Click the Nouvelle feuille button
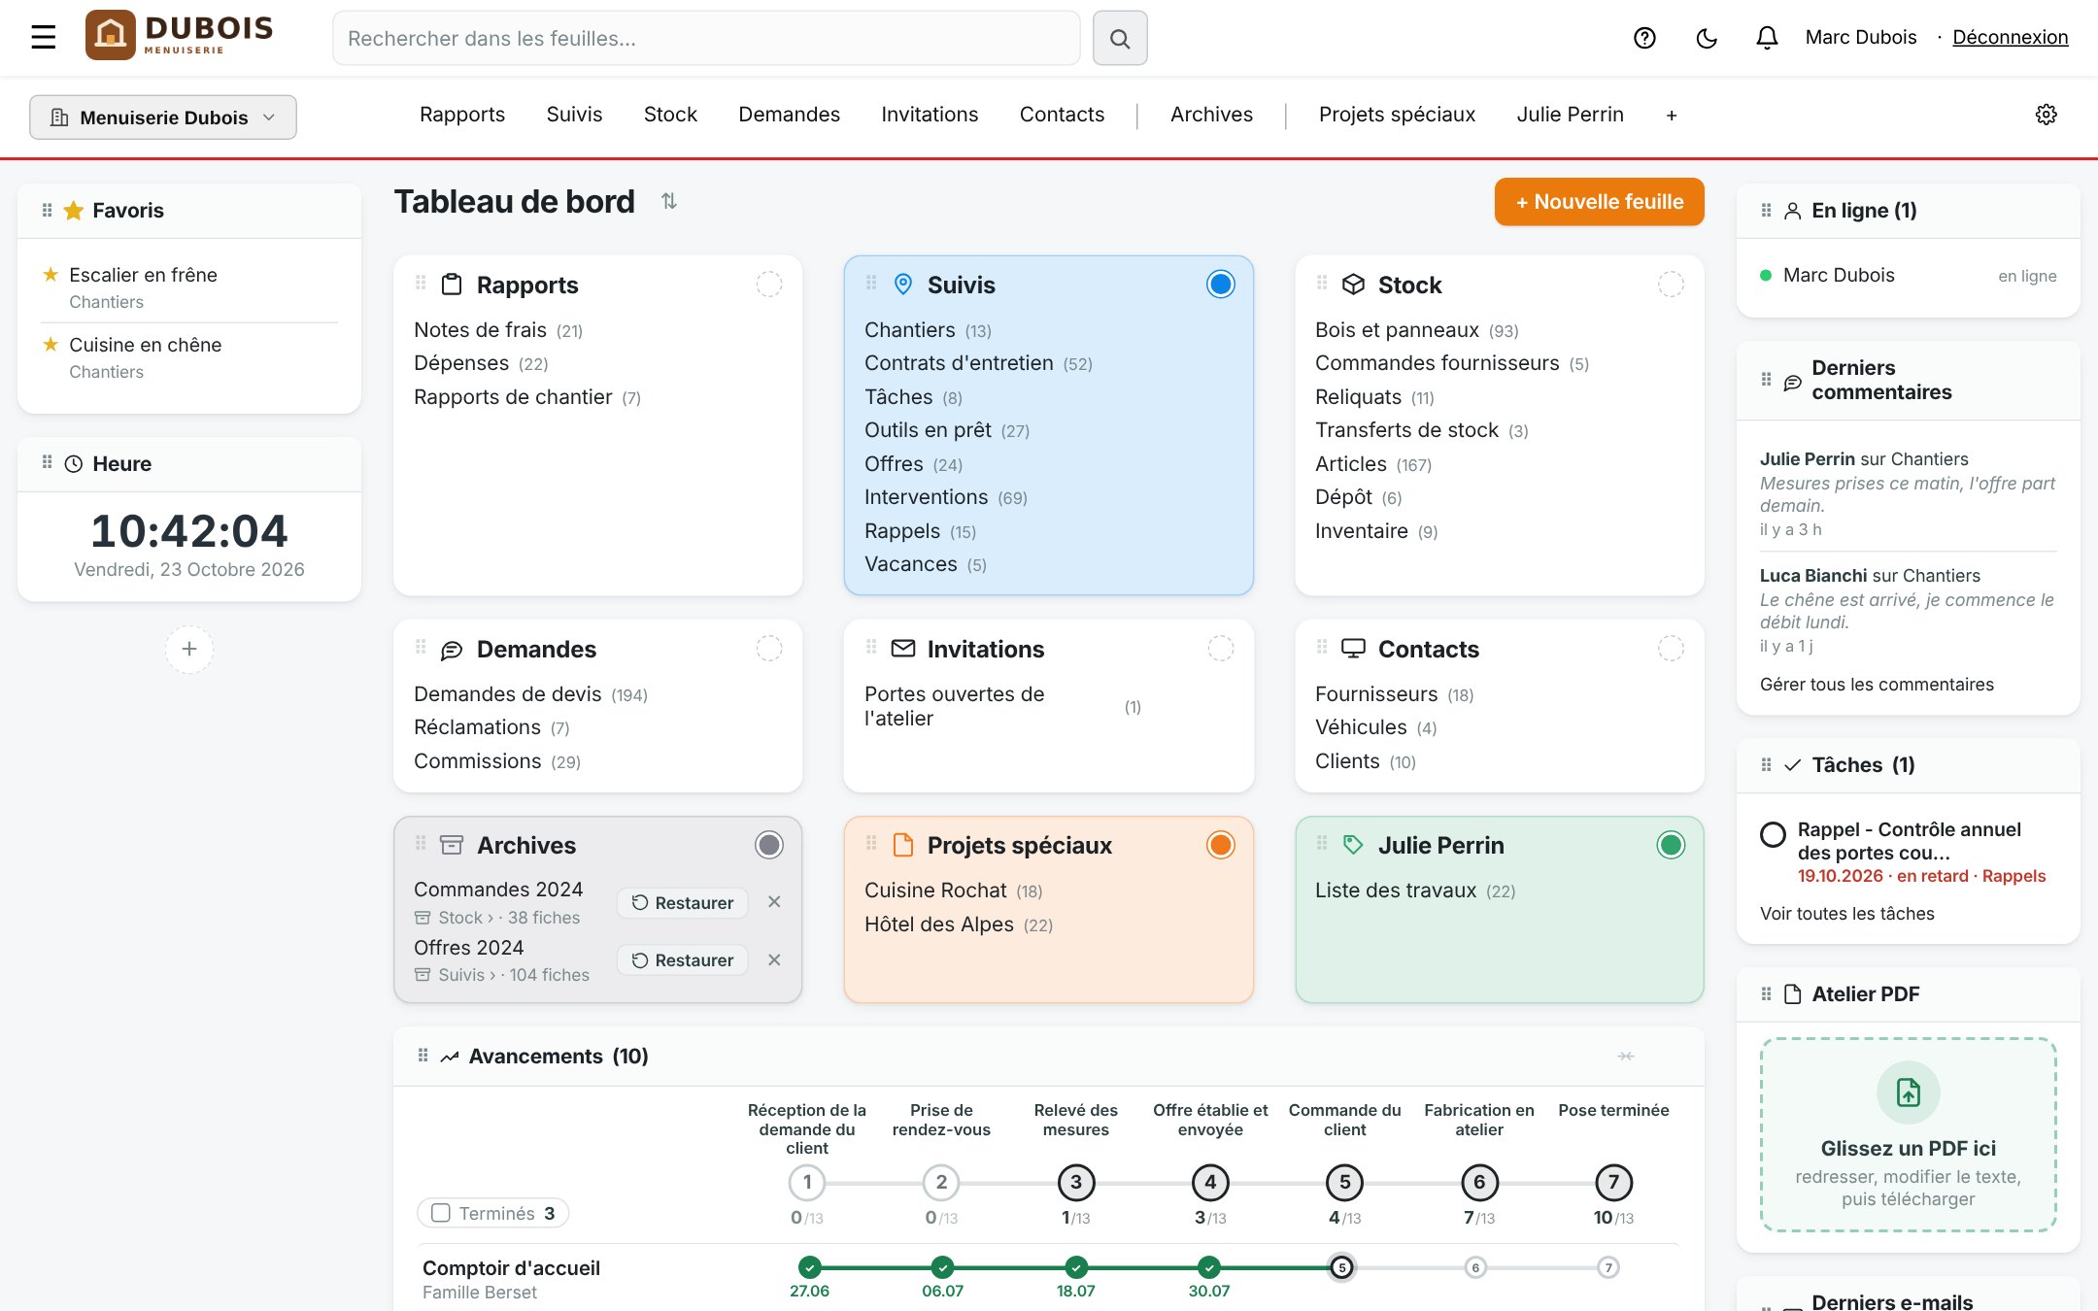Image resolution: width=2098 pixels, height=1311 pixels. click(x=1599, y=202)
